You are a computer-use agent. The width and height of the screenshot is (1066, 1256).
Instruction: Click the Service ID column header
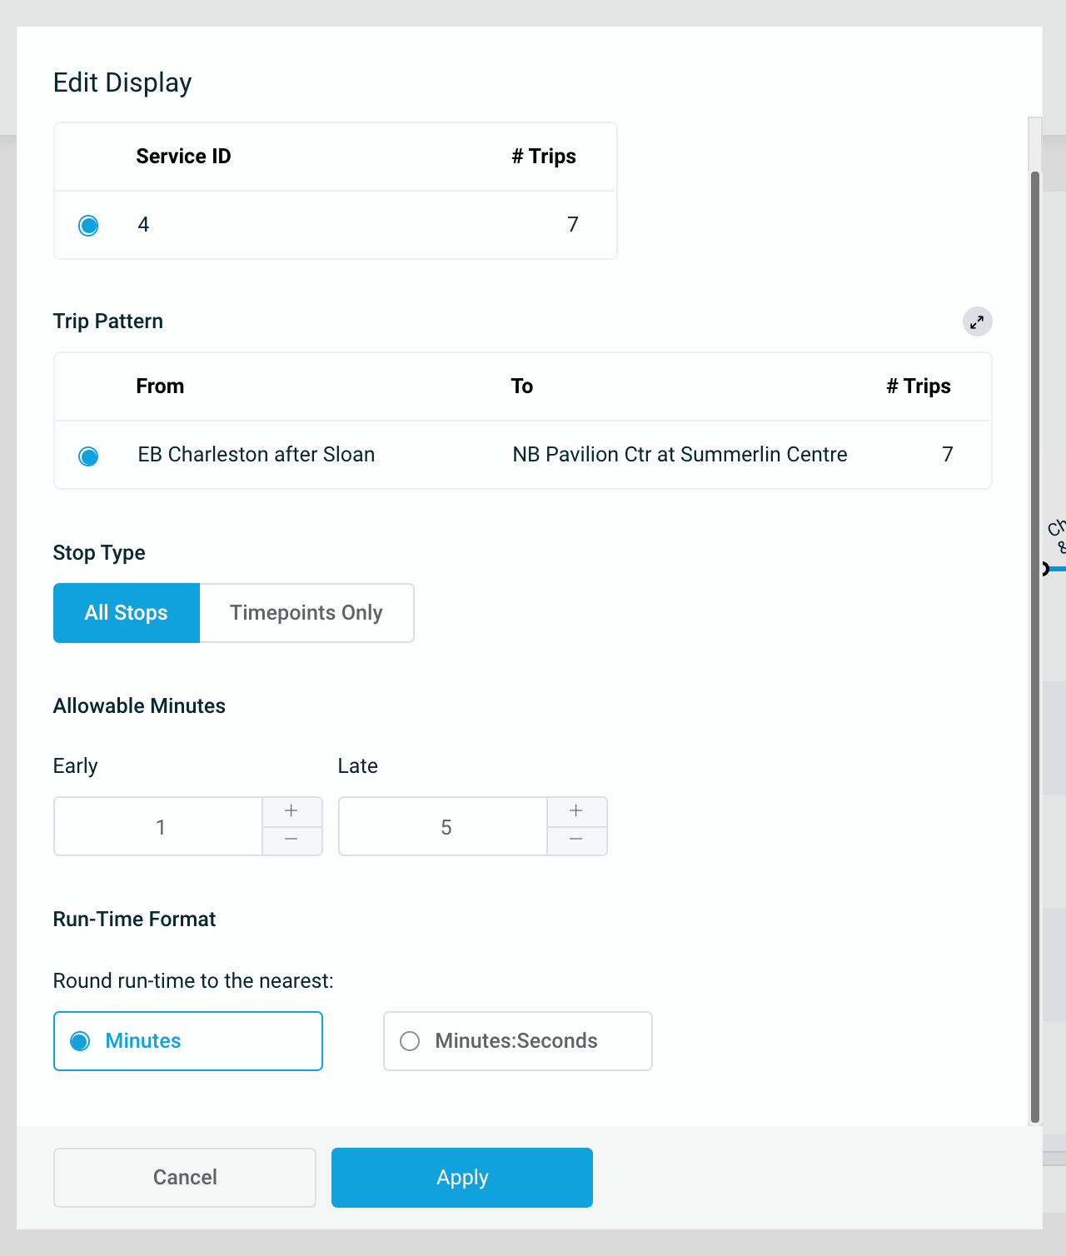click(183, 157)
